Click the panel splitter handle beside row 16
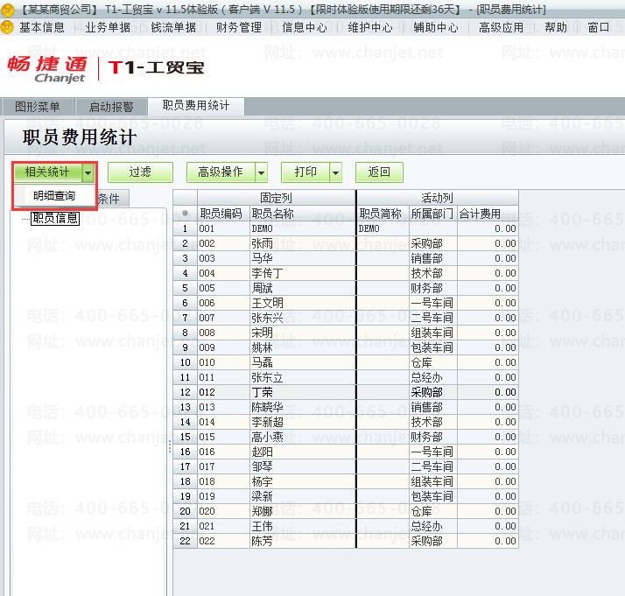The height and width of the screenshot is (596, 625). [170, 446]
